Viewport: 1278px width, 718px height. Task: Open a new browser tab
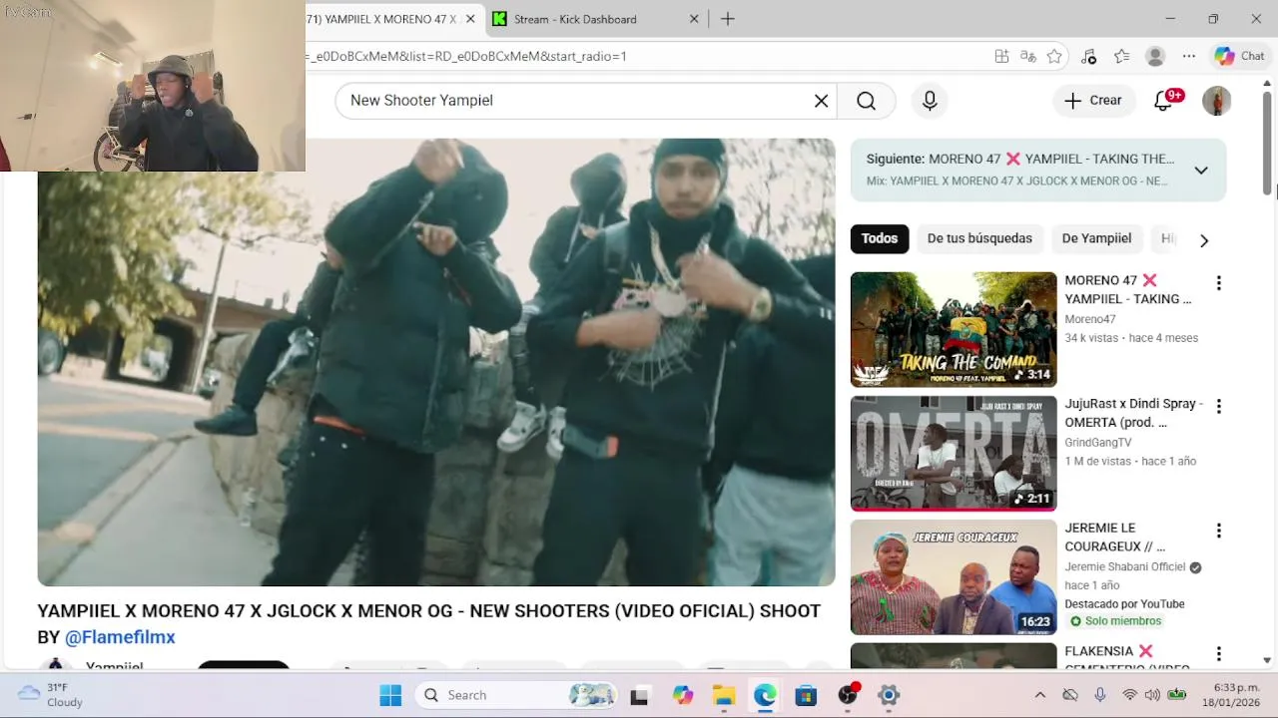(x=728, y=19)
